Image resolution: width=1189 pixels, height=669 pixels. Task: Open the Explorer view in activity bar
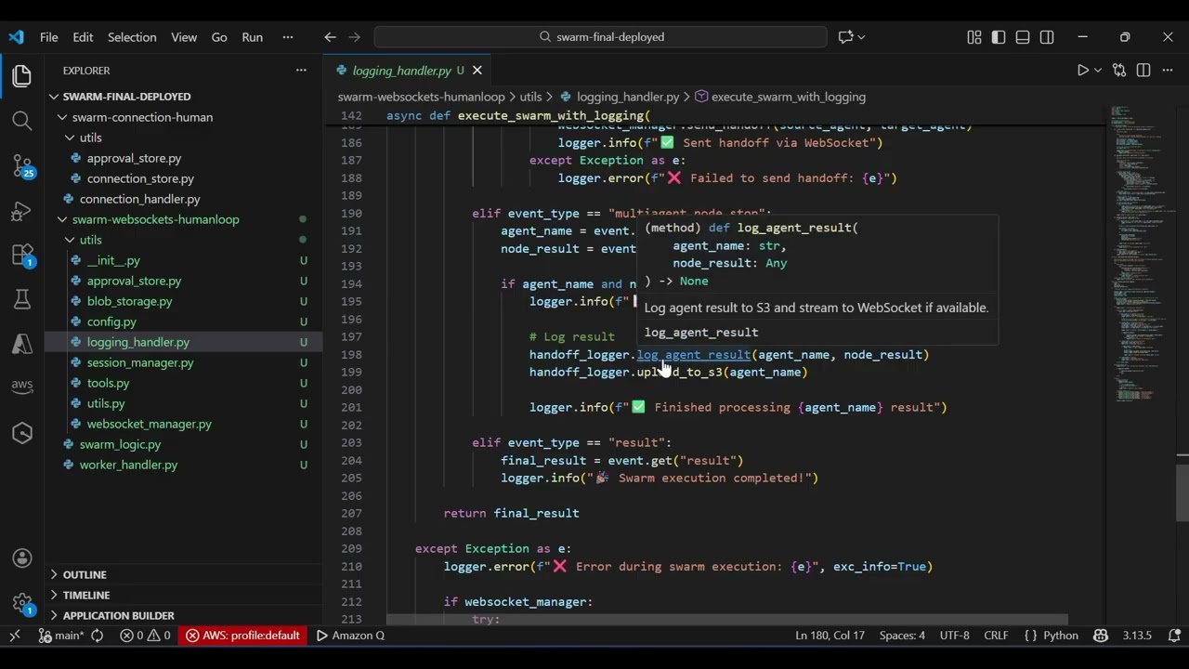coord(22,76)
